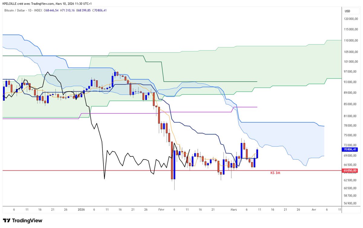Click the 2026 label on the time axis
363x228 pixels.
[81, 209]
